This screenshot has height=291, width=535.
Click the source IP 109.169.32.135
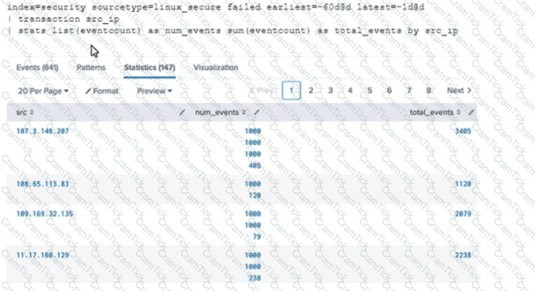[x=44, y=214]
